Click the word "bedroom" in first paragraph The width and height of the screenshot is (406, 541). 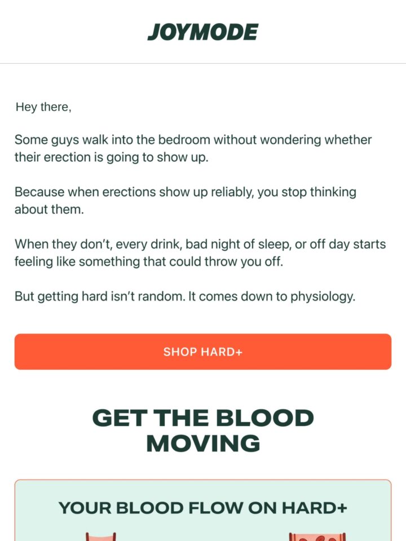184,140
